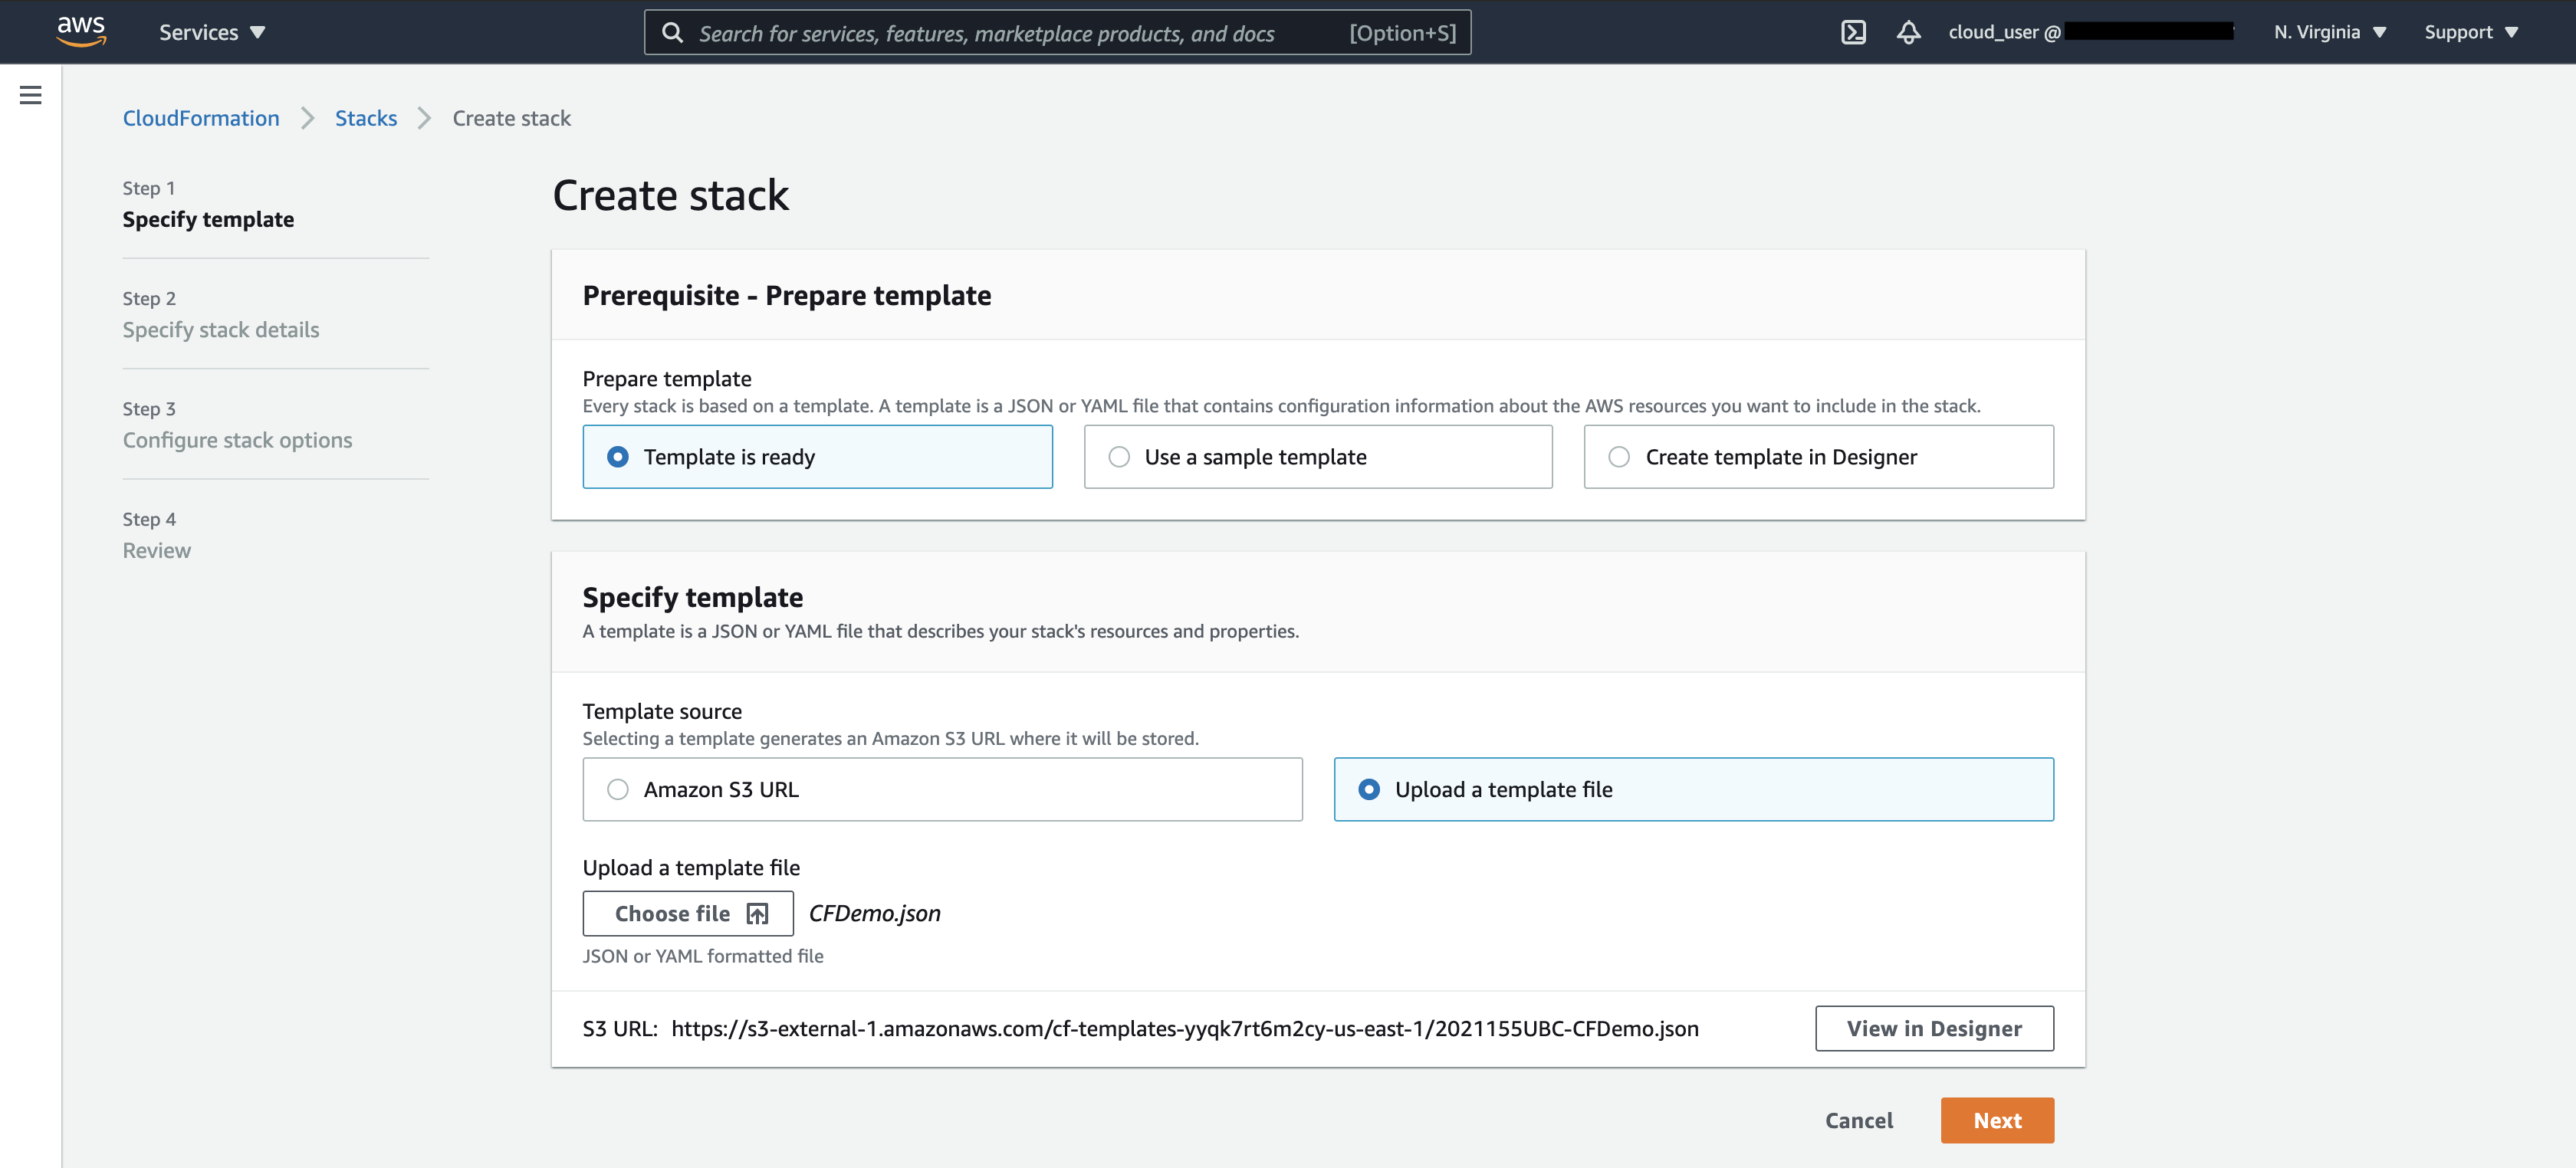Open the Support menu
The image size is (2576, 1168).
2470,32
